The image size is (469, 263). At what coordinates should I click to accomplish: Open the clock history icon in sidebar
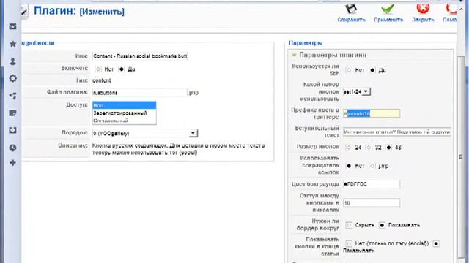coord(12,148)
